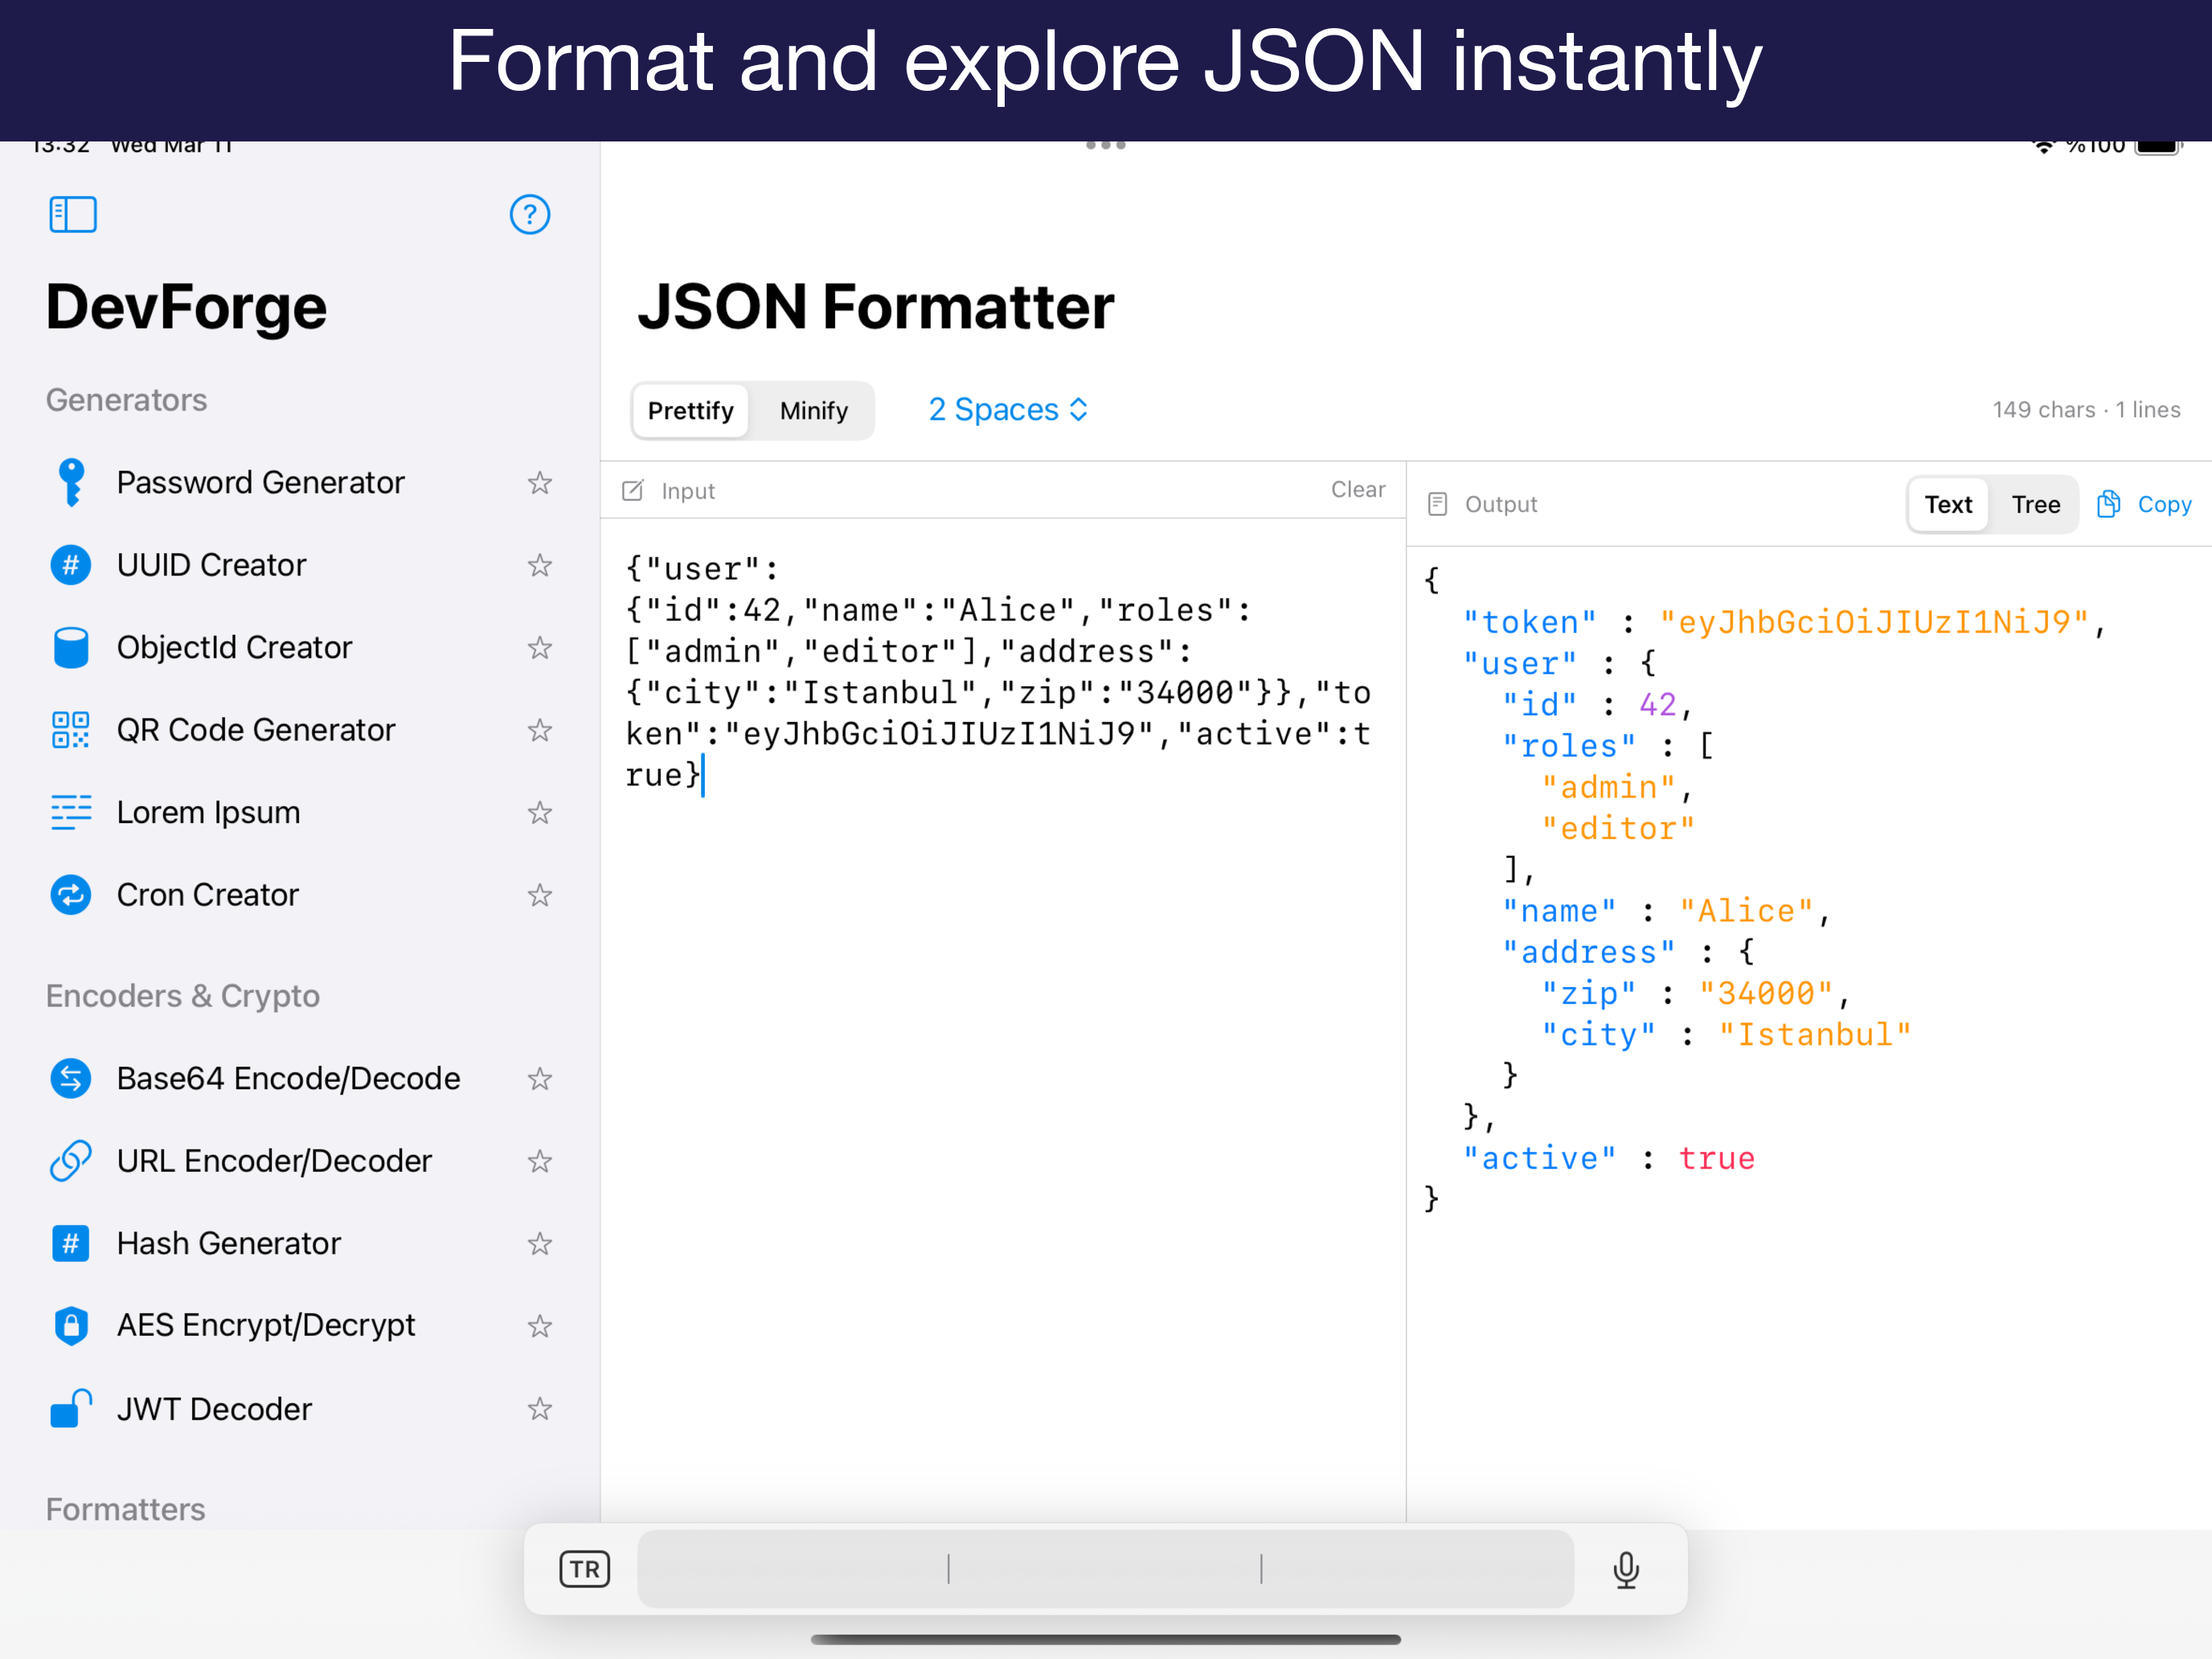Image resolution: width=2212 pixels, height=1659 pixels.
Task: Switch output to Tree view
Action: click(x=2035, y=504)
